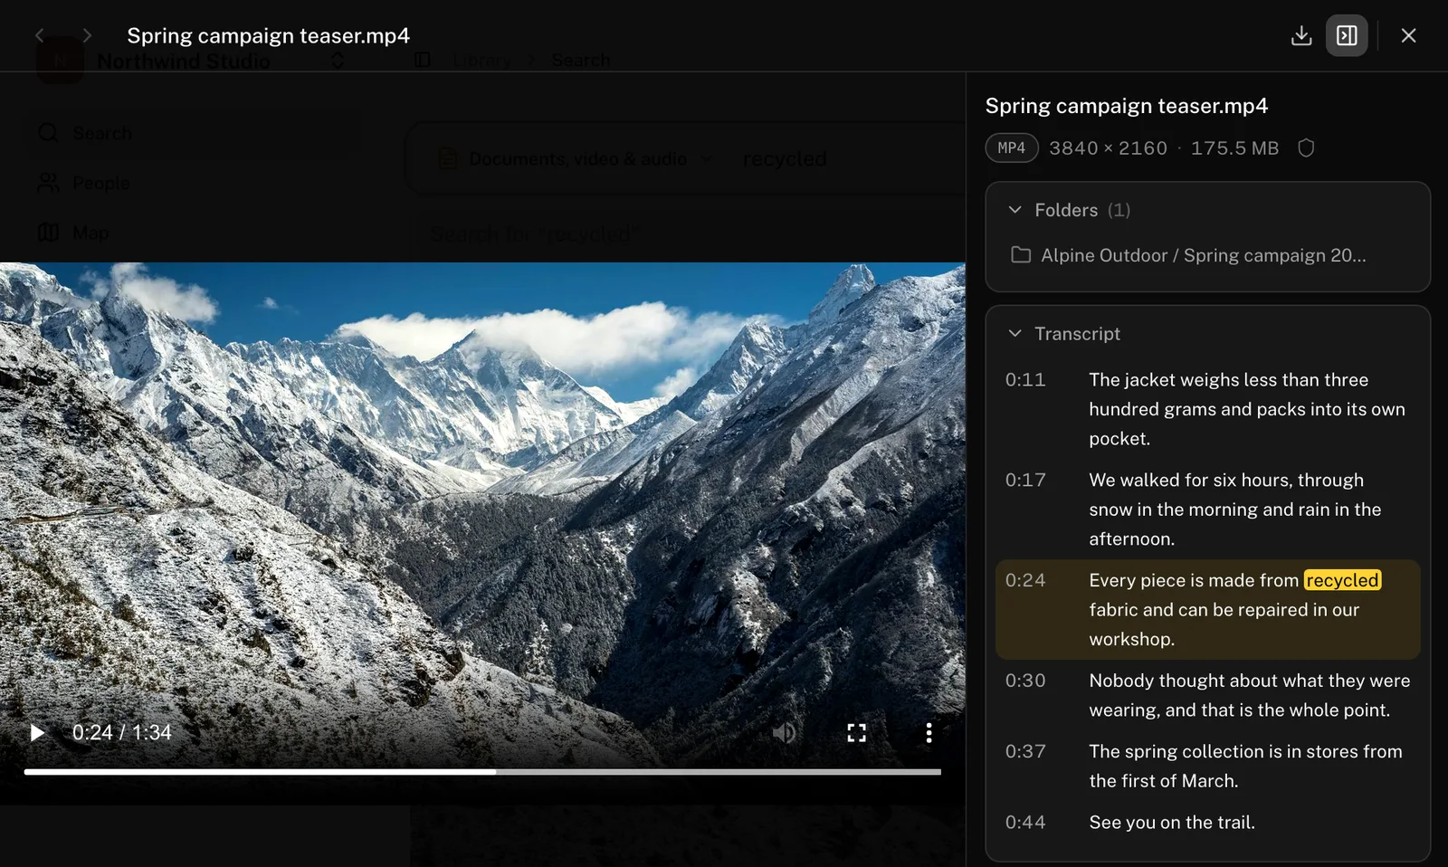Jump to transcript line at 0:30
The width and height of the screenshot is (1448, 867).
point(1207,695)
